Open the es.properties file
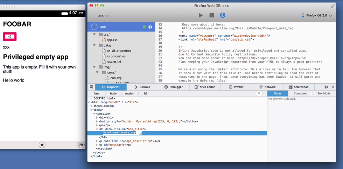 116,56
